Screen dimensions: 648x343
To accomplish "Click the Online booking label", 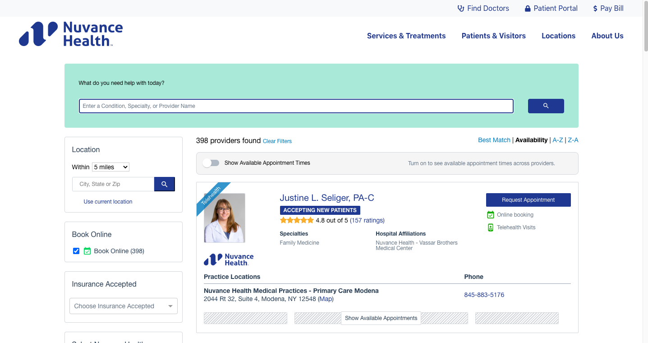I will [515, 215].
